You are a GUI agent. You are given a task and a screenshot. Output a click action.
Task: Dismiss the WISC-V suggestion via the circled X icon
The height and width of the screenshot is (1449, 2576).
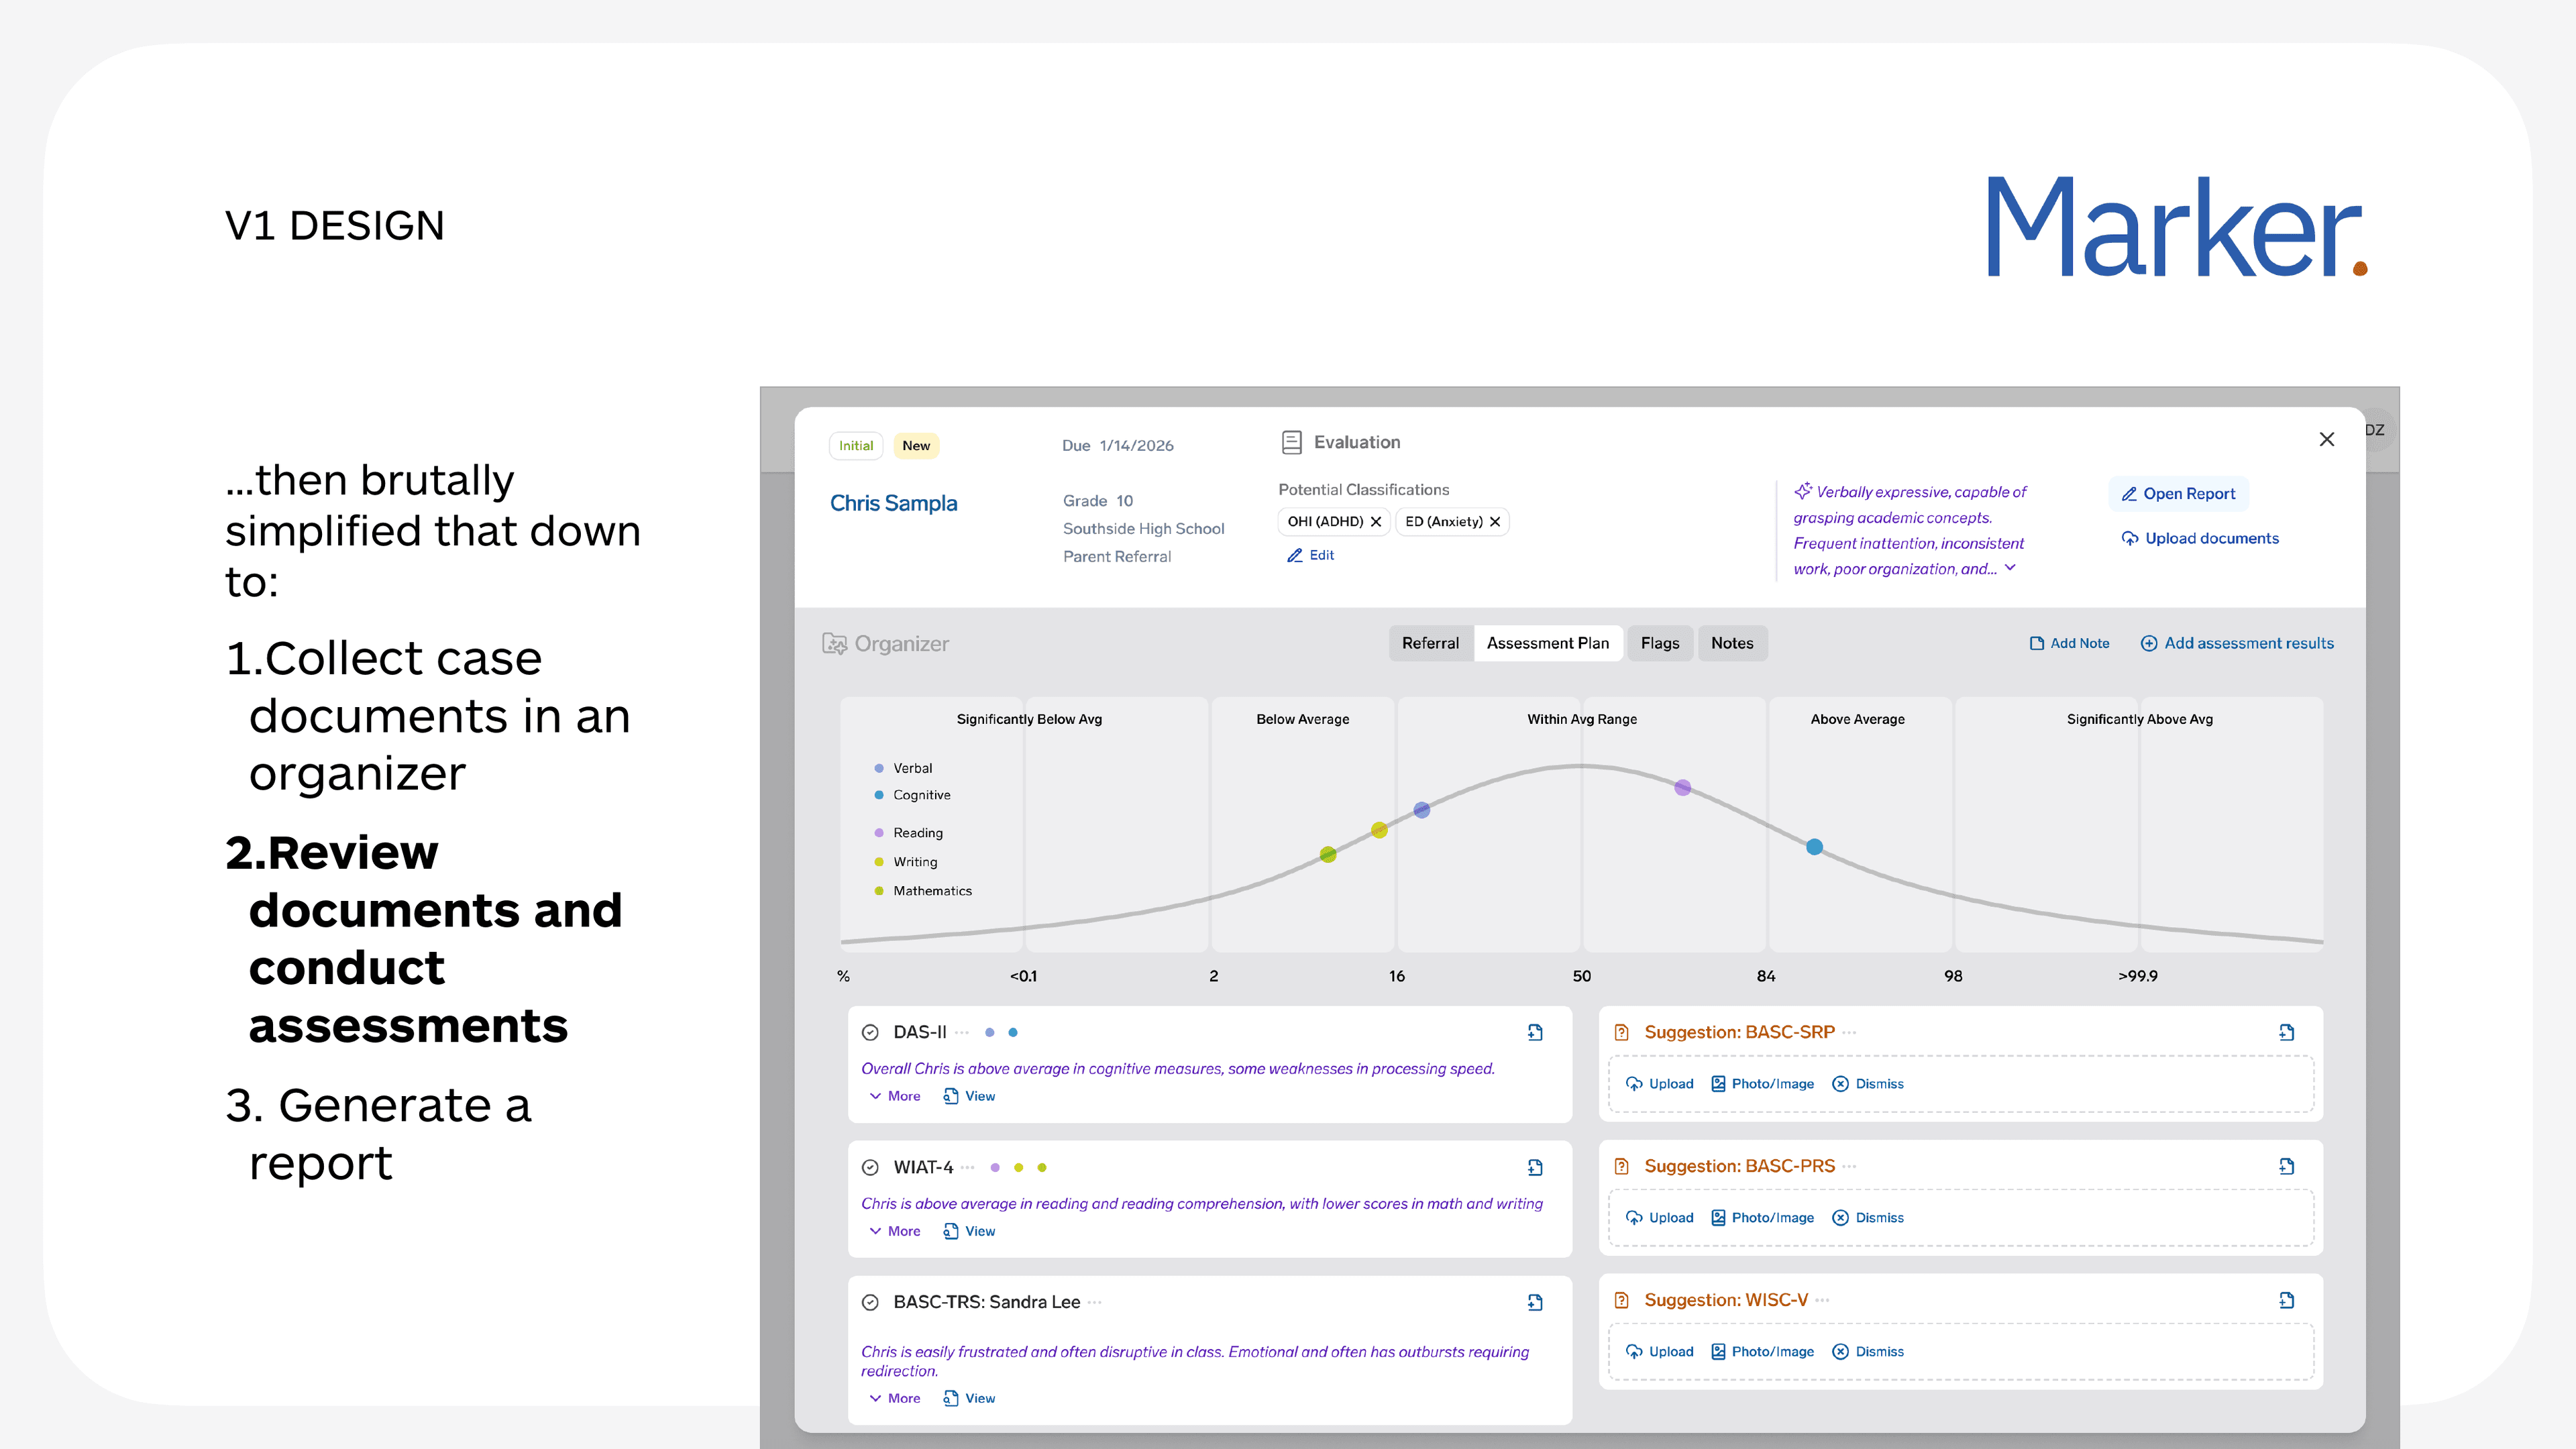tap(1840, 1351)
